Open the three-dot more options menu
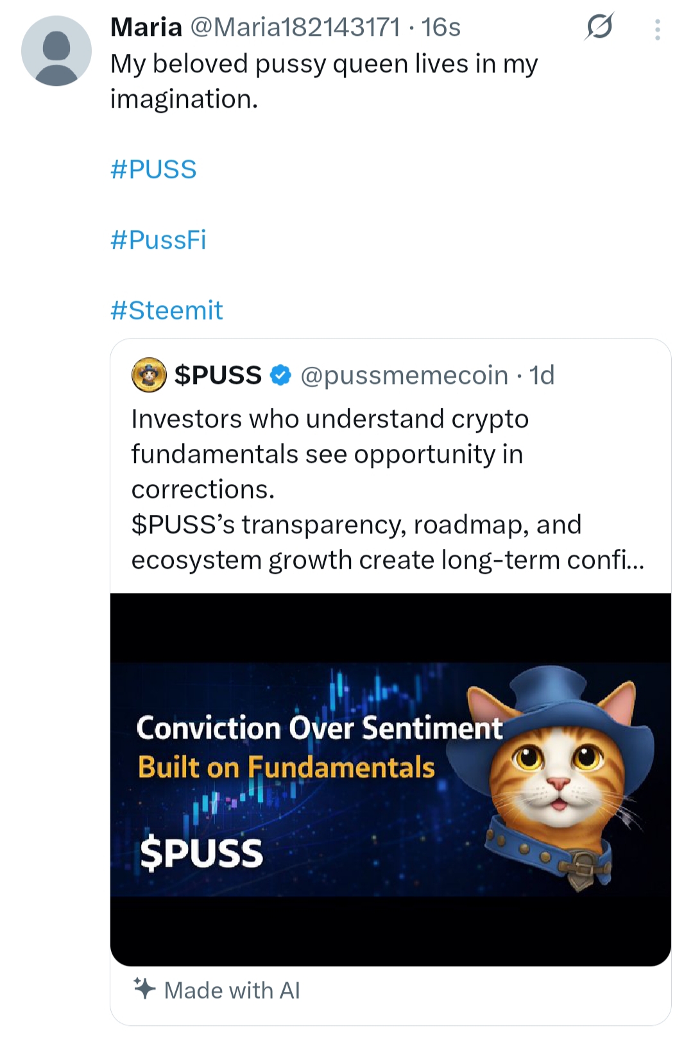Screen dimensions: 693x1040 coord(658,29)
